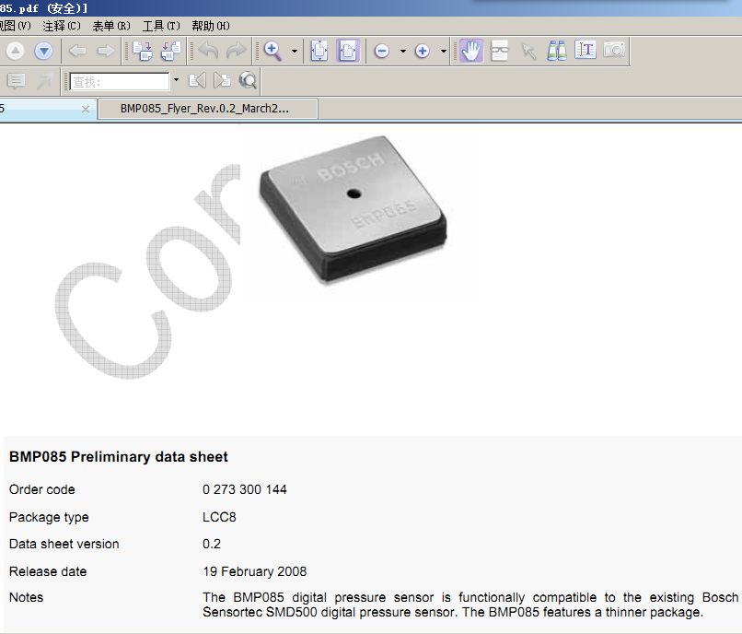The image size is (742, 634).
Task: Click the redo curved arrow icon
Action: coord(237,51)
